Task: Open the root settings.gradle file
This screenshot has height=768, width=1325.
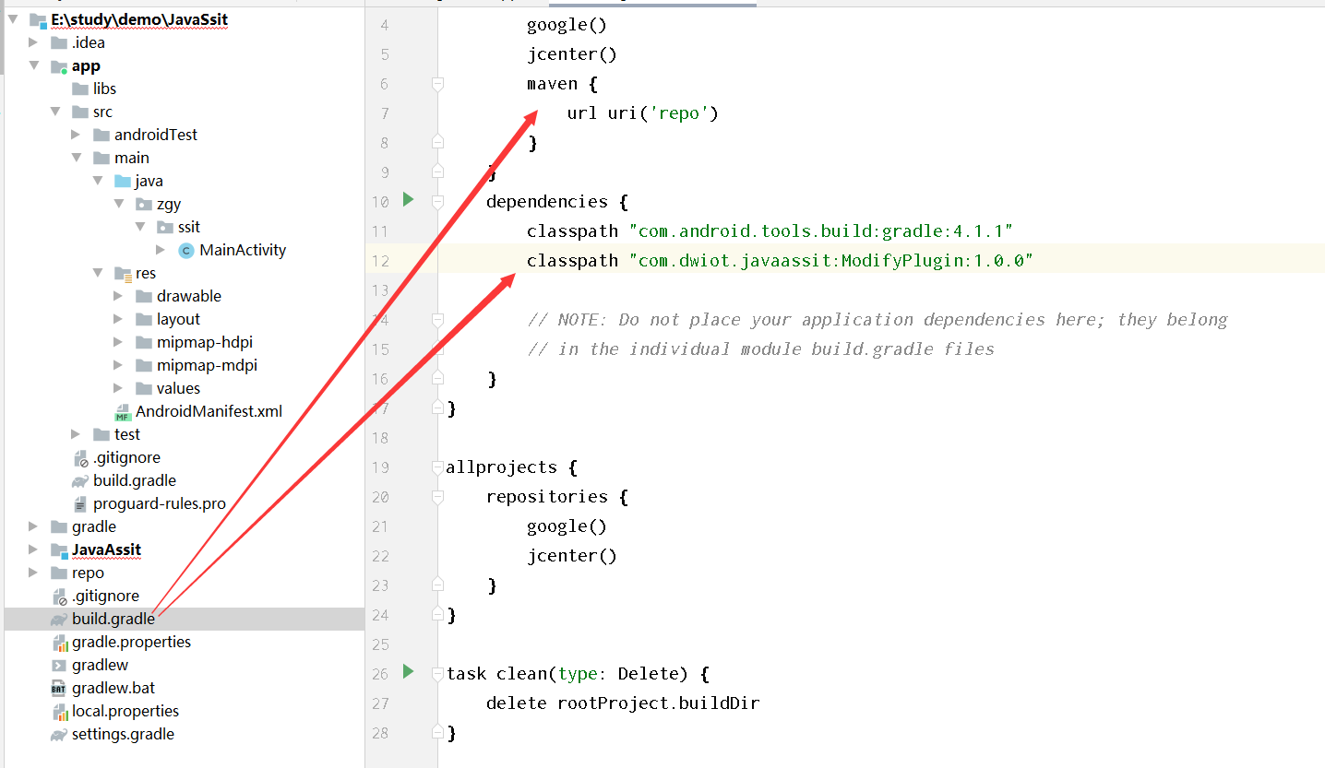Action: pos(123,735)
